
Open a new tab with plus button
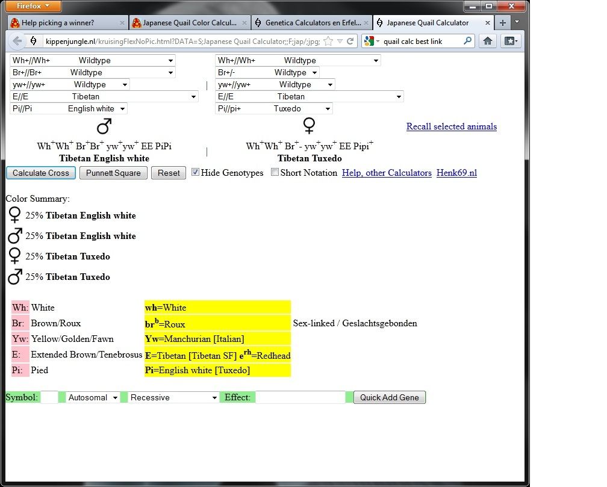coord(503,23)
